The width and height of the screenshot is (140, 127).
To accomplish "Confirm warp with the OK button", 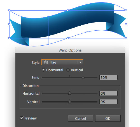I will point(108,118).
